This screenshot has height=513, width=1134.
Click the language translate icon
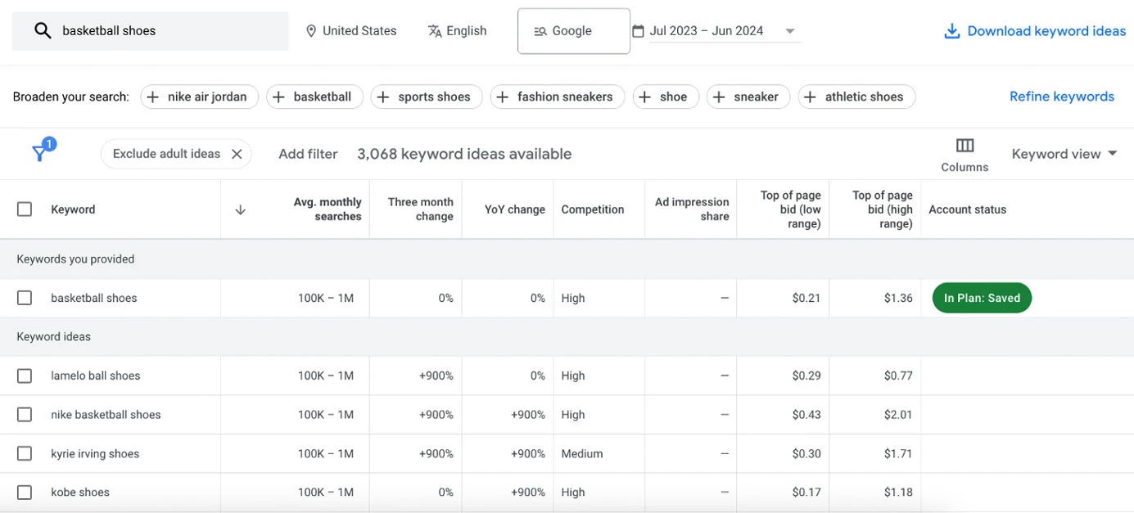[x=435, y=31]
